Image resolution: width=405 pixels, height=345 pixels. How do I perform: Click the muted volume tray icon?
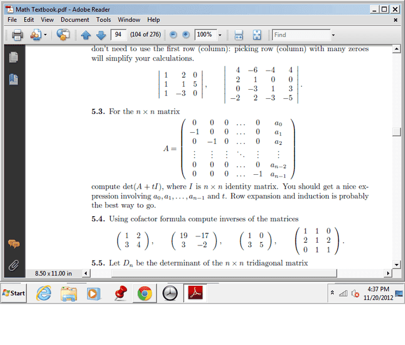coord(355,293)
